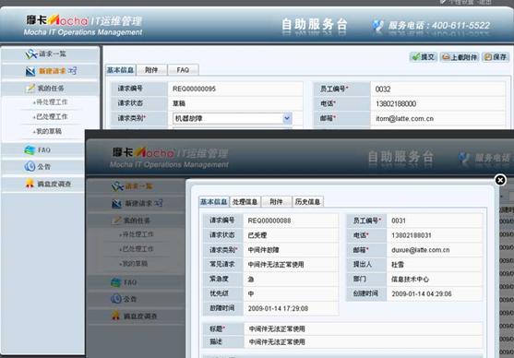Image resolution: width=514 pixels, height=358 pixels.
Task: Click the 公告 clock icon in the sidebar
Action: pos(30,166)
